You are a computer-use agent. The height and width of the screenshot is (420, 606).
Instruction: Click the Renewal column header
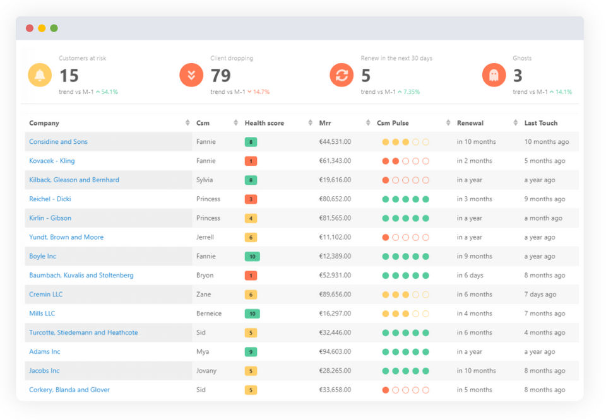pos(470,123)
